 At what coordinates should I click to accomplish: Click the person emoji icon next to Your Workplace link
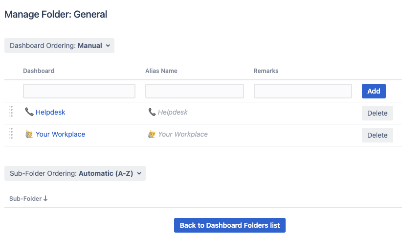tap(29, 134)
